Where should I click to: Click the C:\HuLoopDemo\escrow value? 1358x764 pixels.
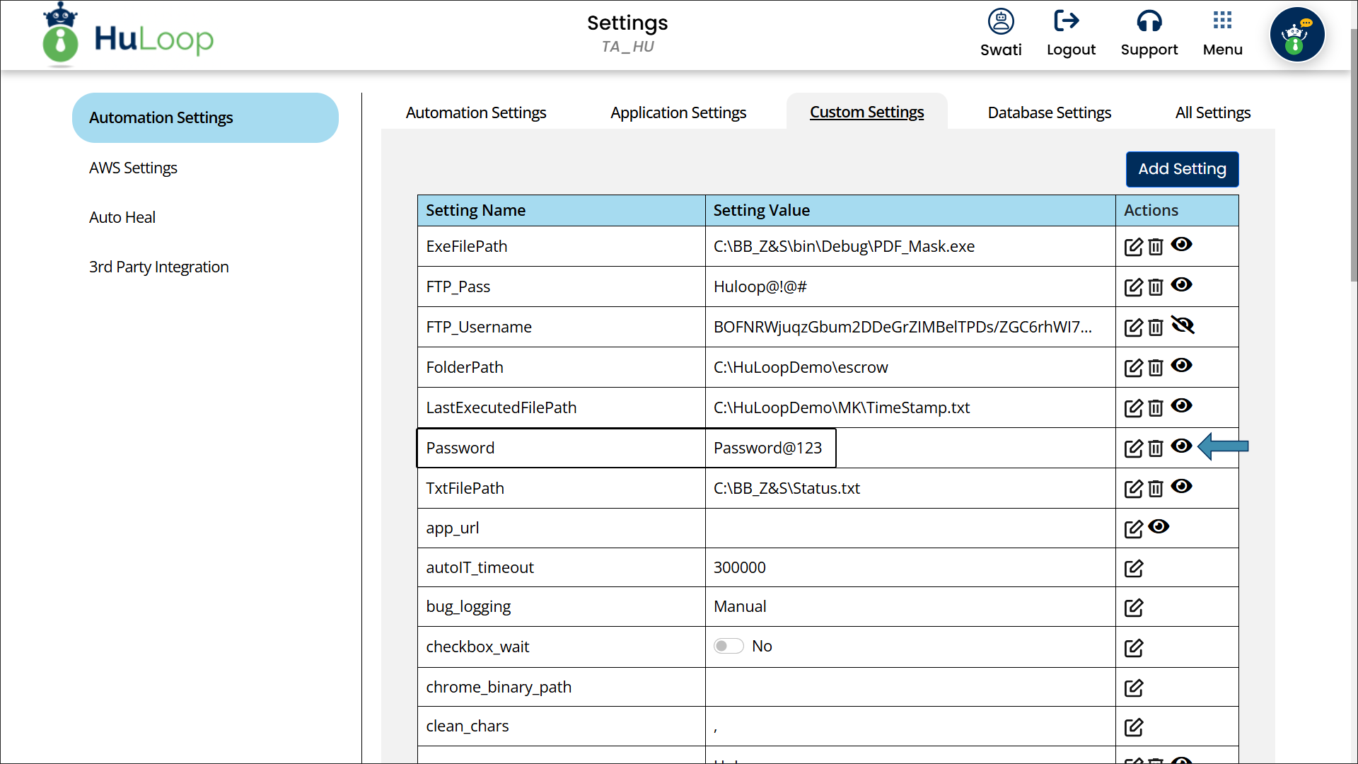click(801, 368)
